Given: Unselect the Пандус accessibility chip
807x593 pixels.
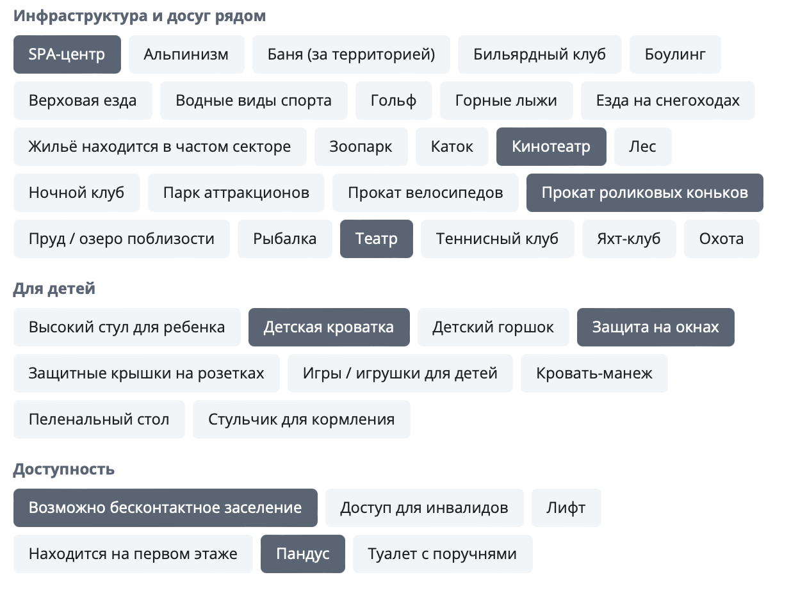Looking at the screenshot, I should point(302,554).
